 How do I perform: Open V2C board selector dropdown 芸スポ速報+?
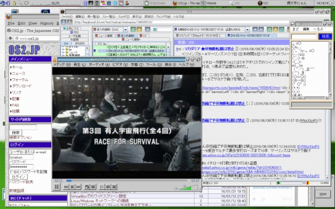[x=110, y=29]
